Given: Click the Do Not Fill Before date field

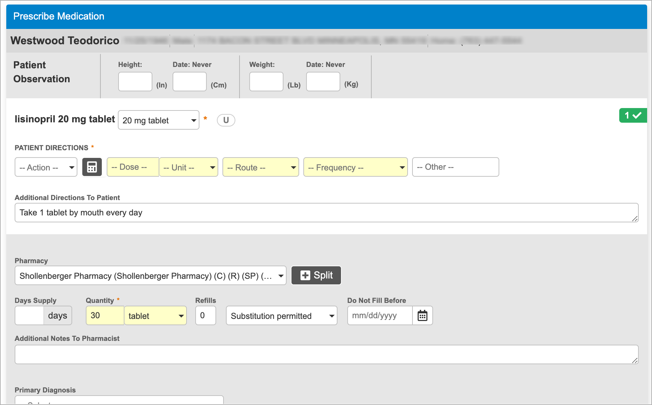Looking at the screenshot, I should coord(380,316).
